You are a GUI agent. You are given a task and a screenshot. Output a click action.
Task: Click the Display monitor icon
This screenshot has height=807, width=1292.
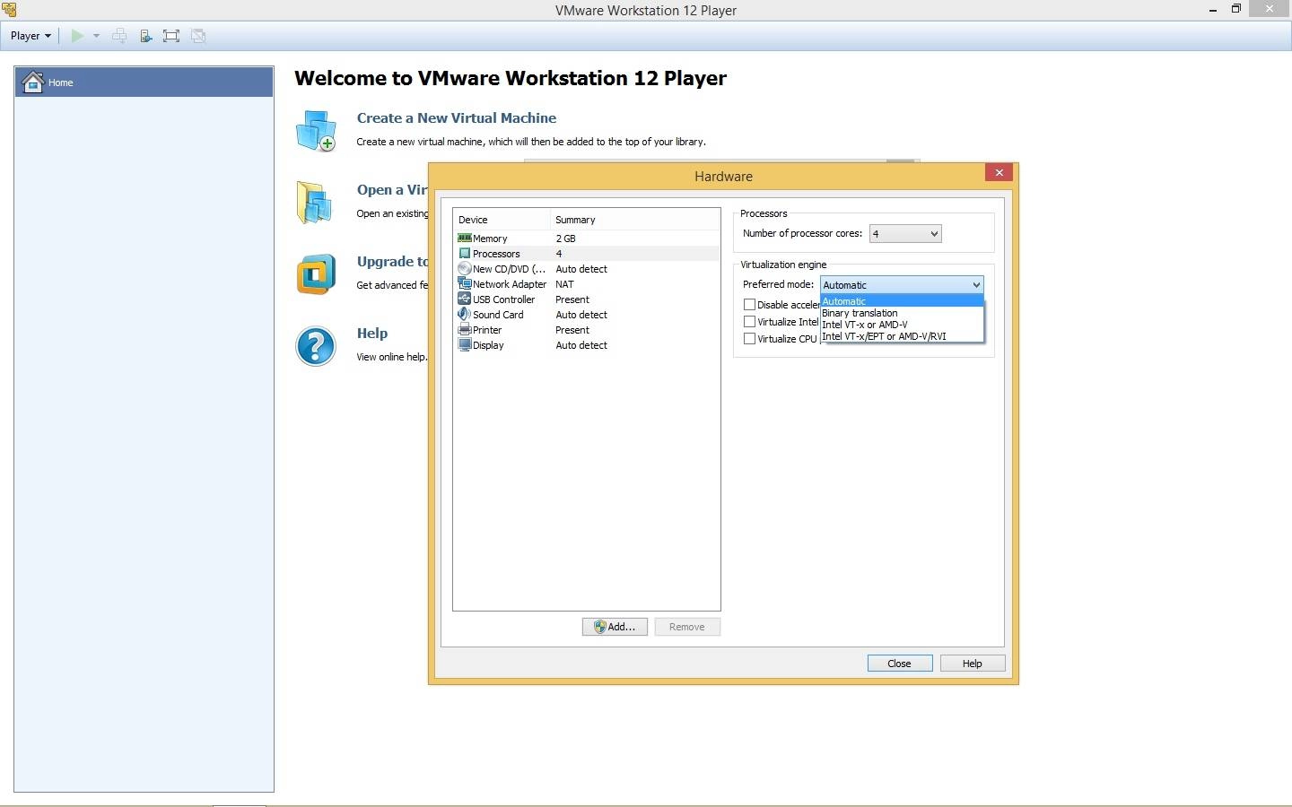(464, 344)
